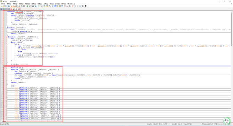233x126 pixels.
Task: Collapse the try block fold marker
Action: pyautogui.click(x=7, y=44)
